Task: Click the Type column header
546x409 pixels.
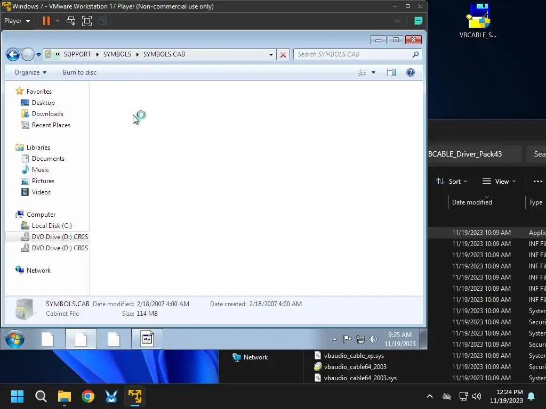Action: (x=535, y=202)
